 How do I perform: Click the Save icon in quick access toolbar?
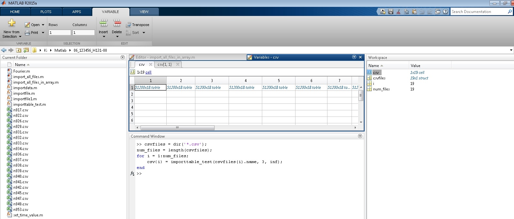tap(391, 12)
